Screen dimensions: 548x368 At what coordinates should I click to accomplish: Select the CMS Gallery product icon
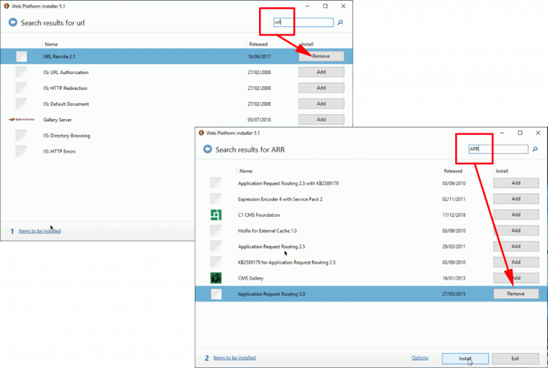click(216, 278)
